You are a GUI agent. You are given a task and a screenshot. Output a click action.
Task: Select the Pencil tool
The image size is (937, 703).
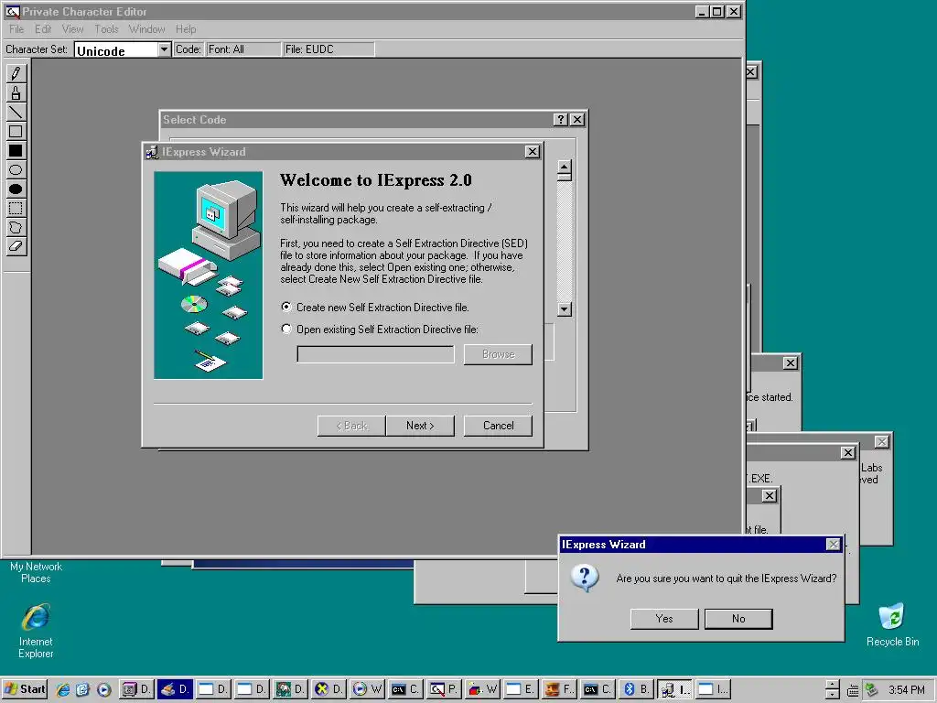[16, 73]
